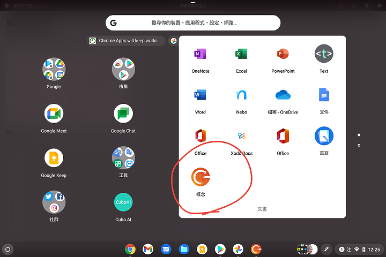Open the OneNote app in the folder

pos(200,54)
